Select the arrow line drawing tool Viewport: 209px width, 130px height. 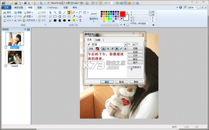point(74,16)
